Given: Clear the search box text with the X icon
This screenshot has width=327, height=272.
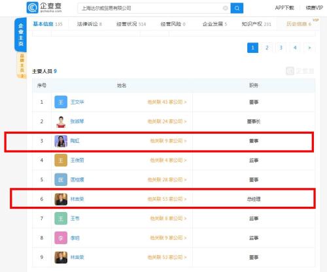Looking at the screenshot, I should pyautogui.click(x=225, y=8).
